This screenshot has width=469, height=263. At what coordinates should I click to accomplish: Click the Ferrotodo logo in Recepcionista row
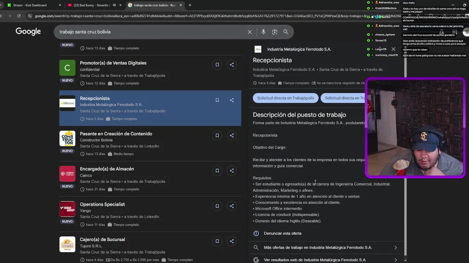(67, 103)
